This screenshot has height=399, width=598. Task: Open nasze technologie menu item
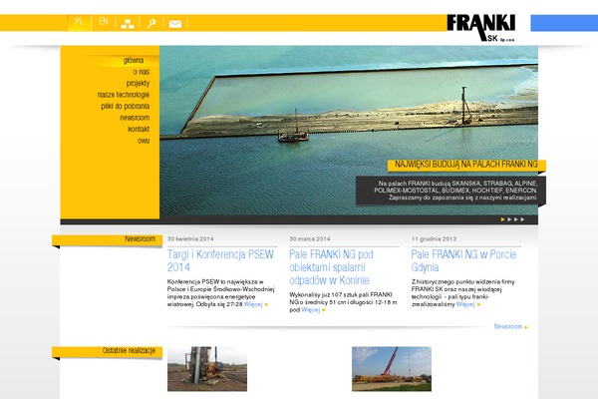124,95
